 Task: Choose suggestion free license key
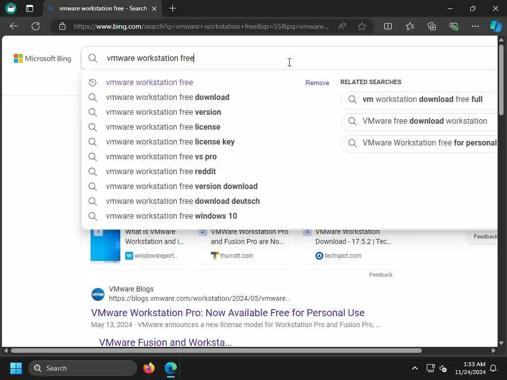point(170,142)
